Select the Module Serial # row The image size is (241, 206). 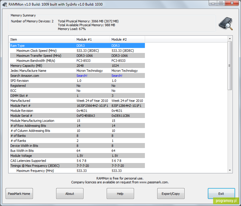point(78,116)
